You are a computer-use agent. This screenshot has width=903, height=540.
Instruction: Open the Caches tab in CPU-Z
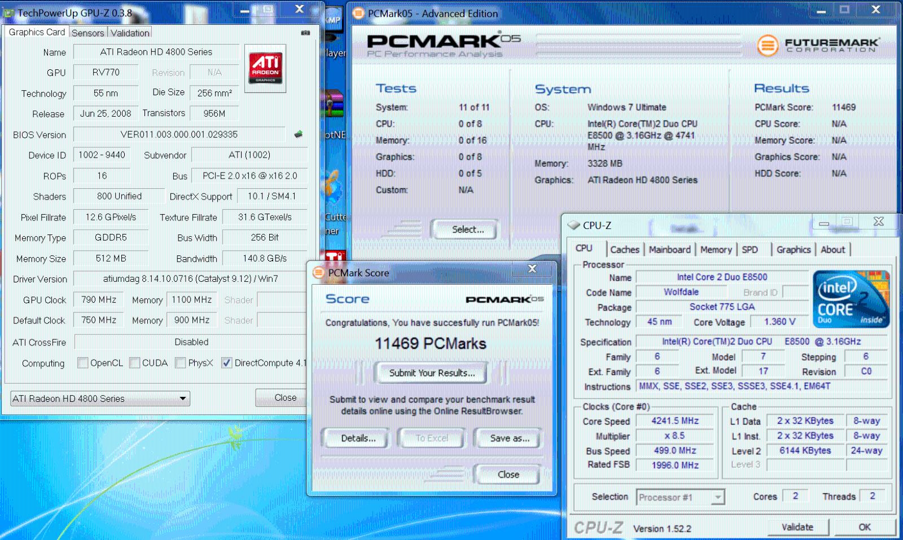(625, 250)
